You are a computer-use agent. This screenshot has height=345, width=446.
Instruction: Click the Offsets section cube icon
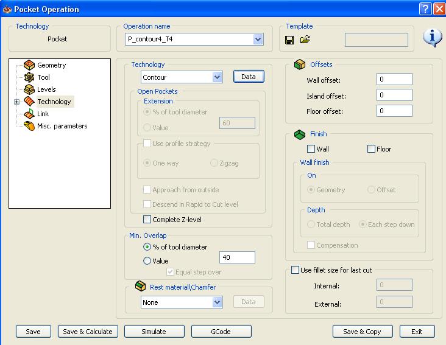tap(300, 64)
